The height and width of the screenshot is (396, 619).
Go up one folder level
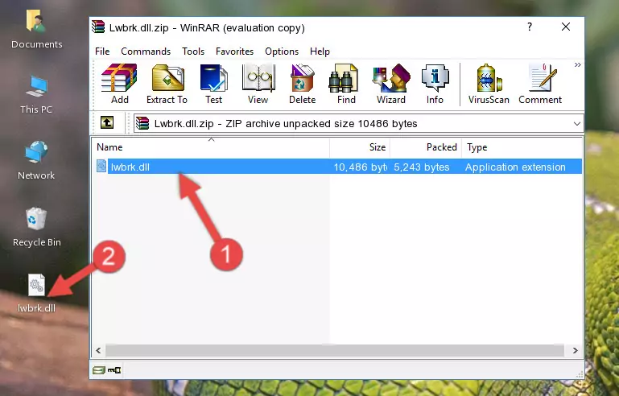point(107,123)
